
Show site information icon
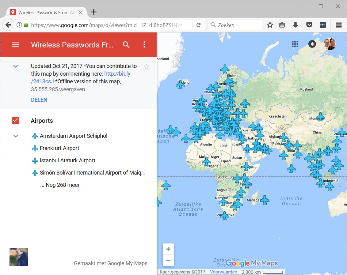pyautogui.click(x=19, y=25)
